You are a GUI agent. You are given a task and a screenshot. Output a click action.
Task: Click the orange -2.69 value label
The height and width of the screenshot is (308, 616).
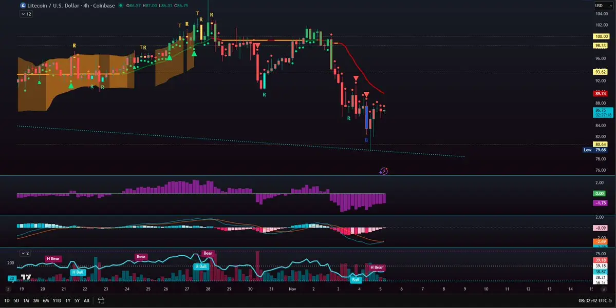click(601, 241)
